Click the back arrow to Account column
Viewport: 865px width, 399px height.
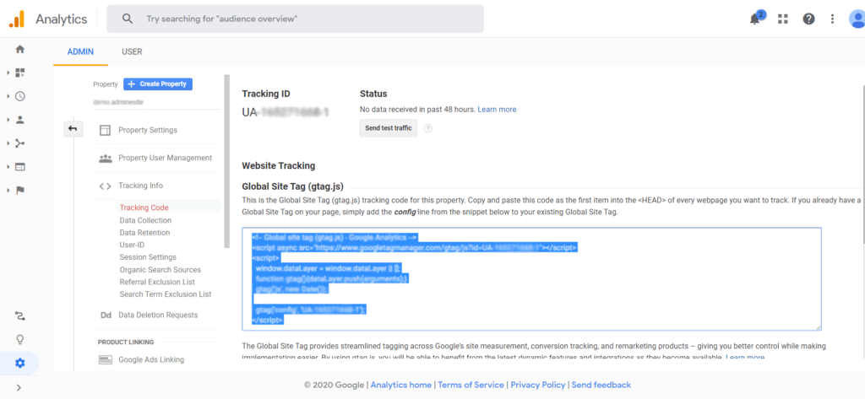pyautogui.click(x=73, y=128)
